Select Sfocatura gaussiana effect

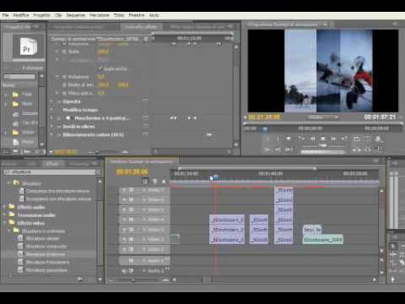[x=46, y=270]
